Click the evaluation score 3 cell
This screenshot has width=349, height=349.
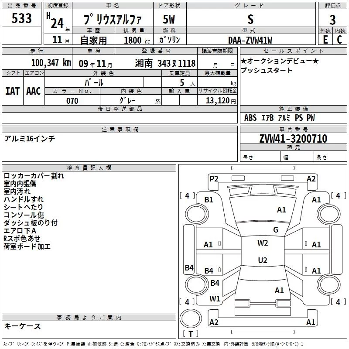point(332,20)
